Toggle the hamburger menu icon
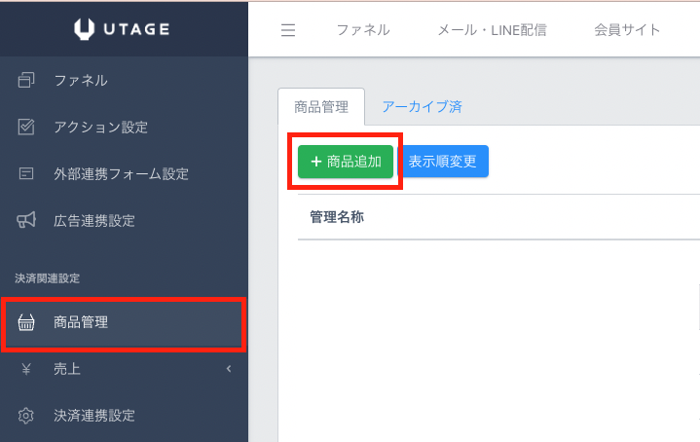The image size is (700, 442). [x=287, y=30]
